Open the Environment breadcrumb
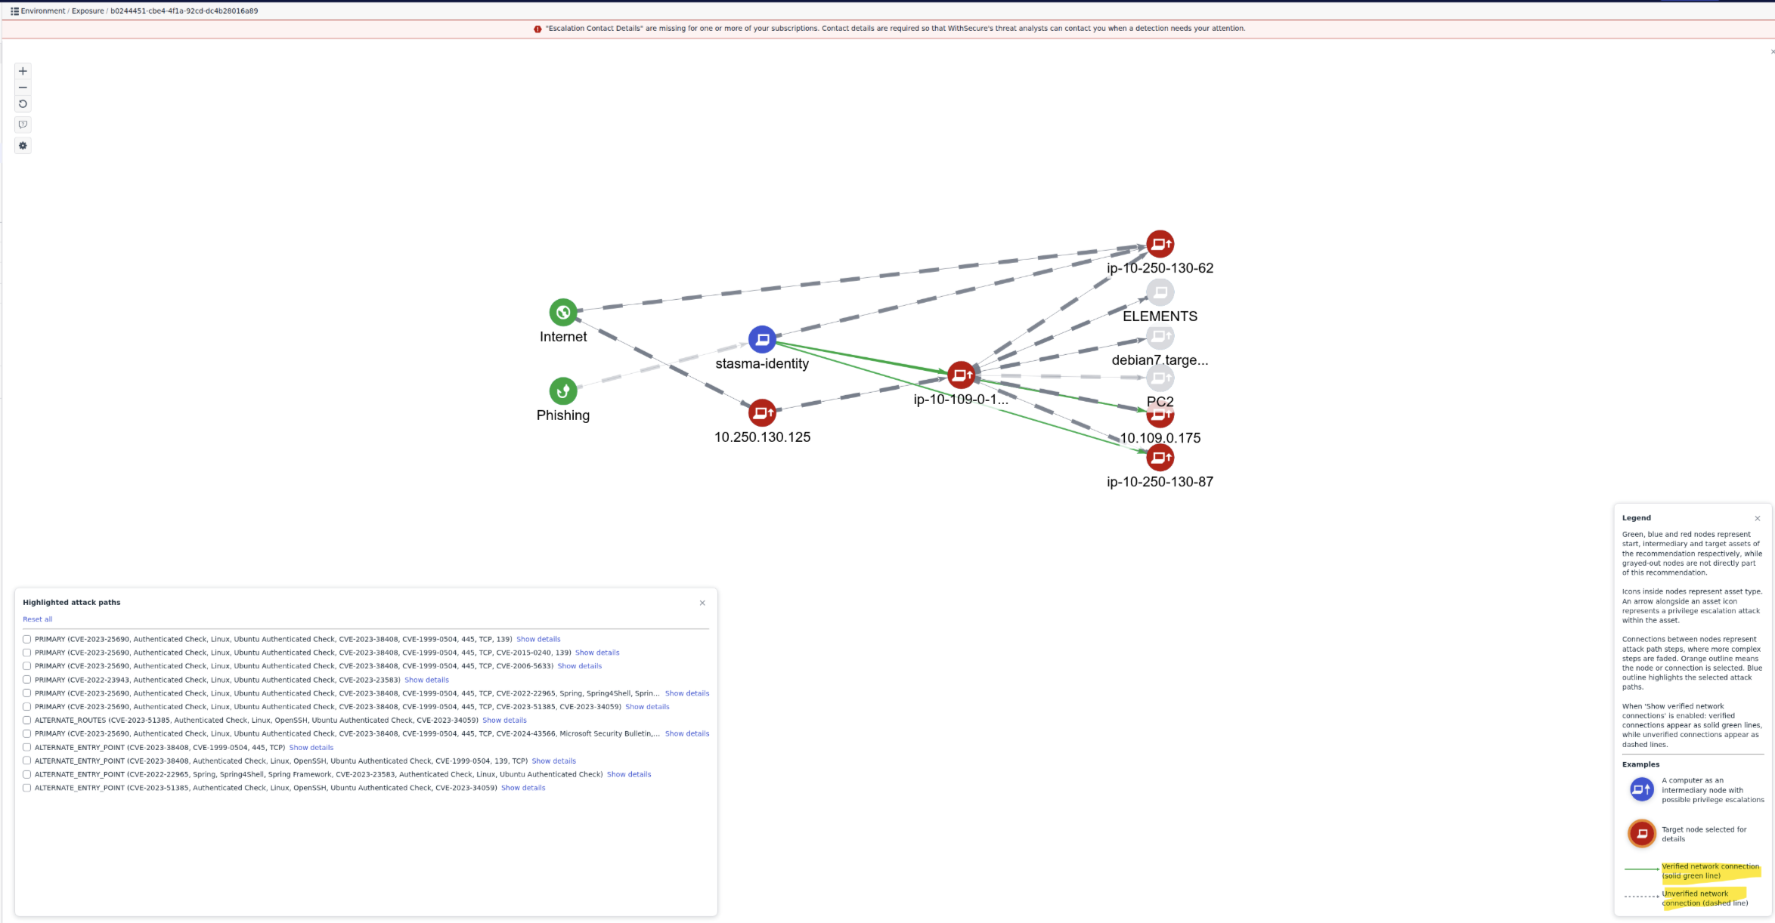1775x923 pixels. click(43, 11)
